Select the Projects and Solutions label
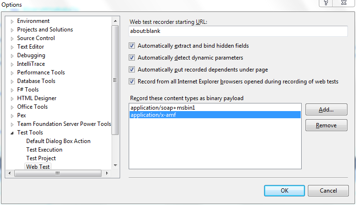This screenshot has width=356, height=205. pos(45,30)
